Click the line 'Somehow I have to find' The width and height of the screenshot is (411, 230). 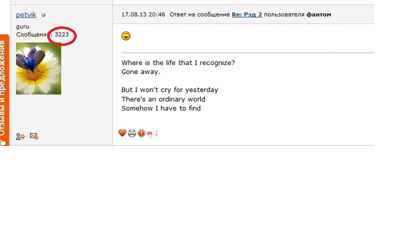[x=161, y=109]
